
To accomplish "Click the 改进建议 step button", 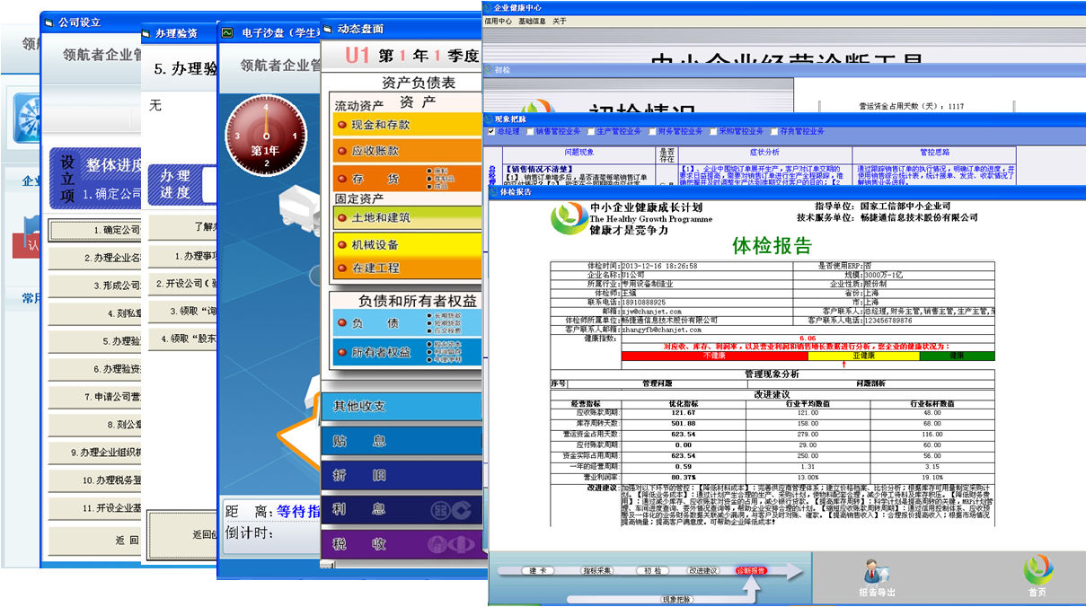I will 702,570.
